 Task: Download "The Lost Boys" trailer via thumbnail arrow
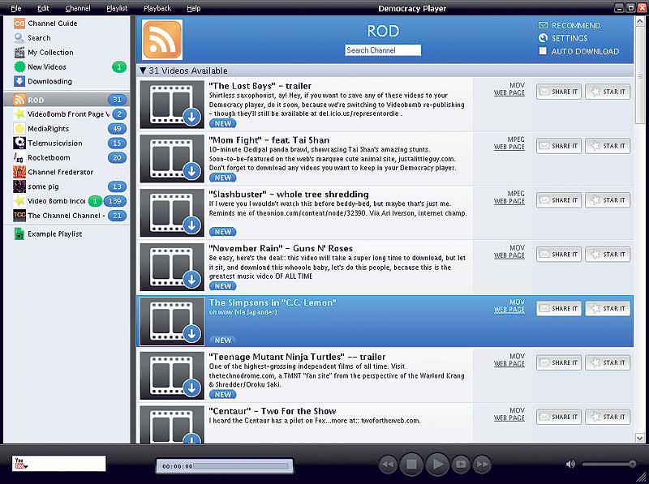point(191,117)
